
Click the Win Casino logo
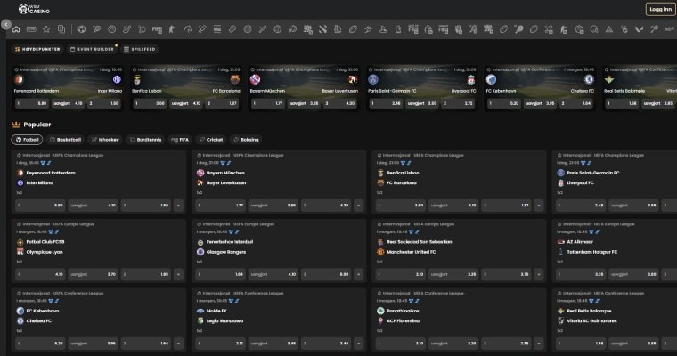tap(34, 9)
